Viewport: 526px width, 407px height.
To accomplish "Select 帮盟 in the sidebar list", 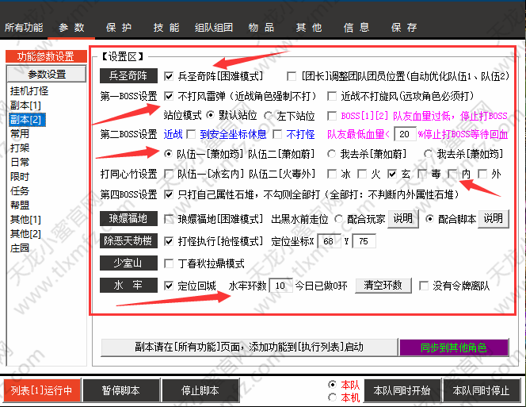I will coord(20,205).
